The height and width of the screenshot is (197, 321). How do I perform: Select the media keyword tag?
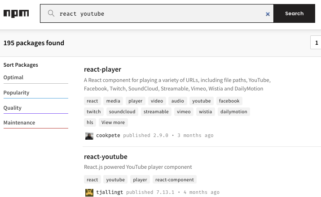(x=113, y=101)
